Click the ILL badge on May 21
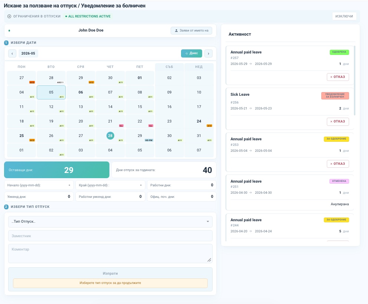Viewport: 368px width, 304px height. pos(121,125)
